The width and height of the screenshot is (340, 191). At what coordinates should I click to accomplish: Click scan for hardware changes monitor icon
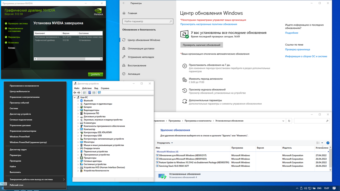[99, 93]
